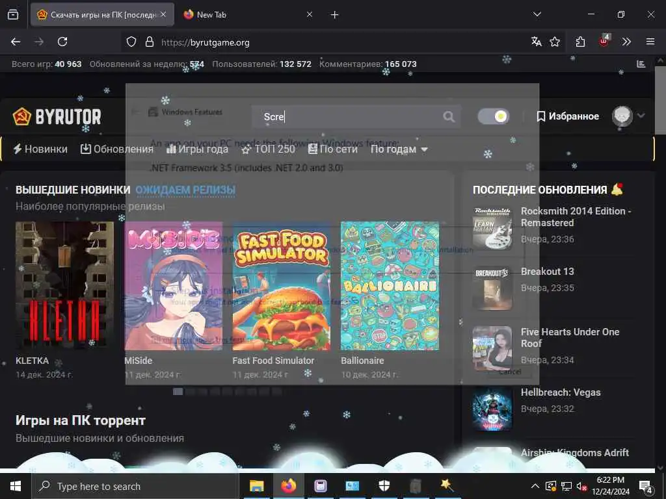Toggle the dark/light theme switch
Screen dimensions: 666x499
(494, 116)
